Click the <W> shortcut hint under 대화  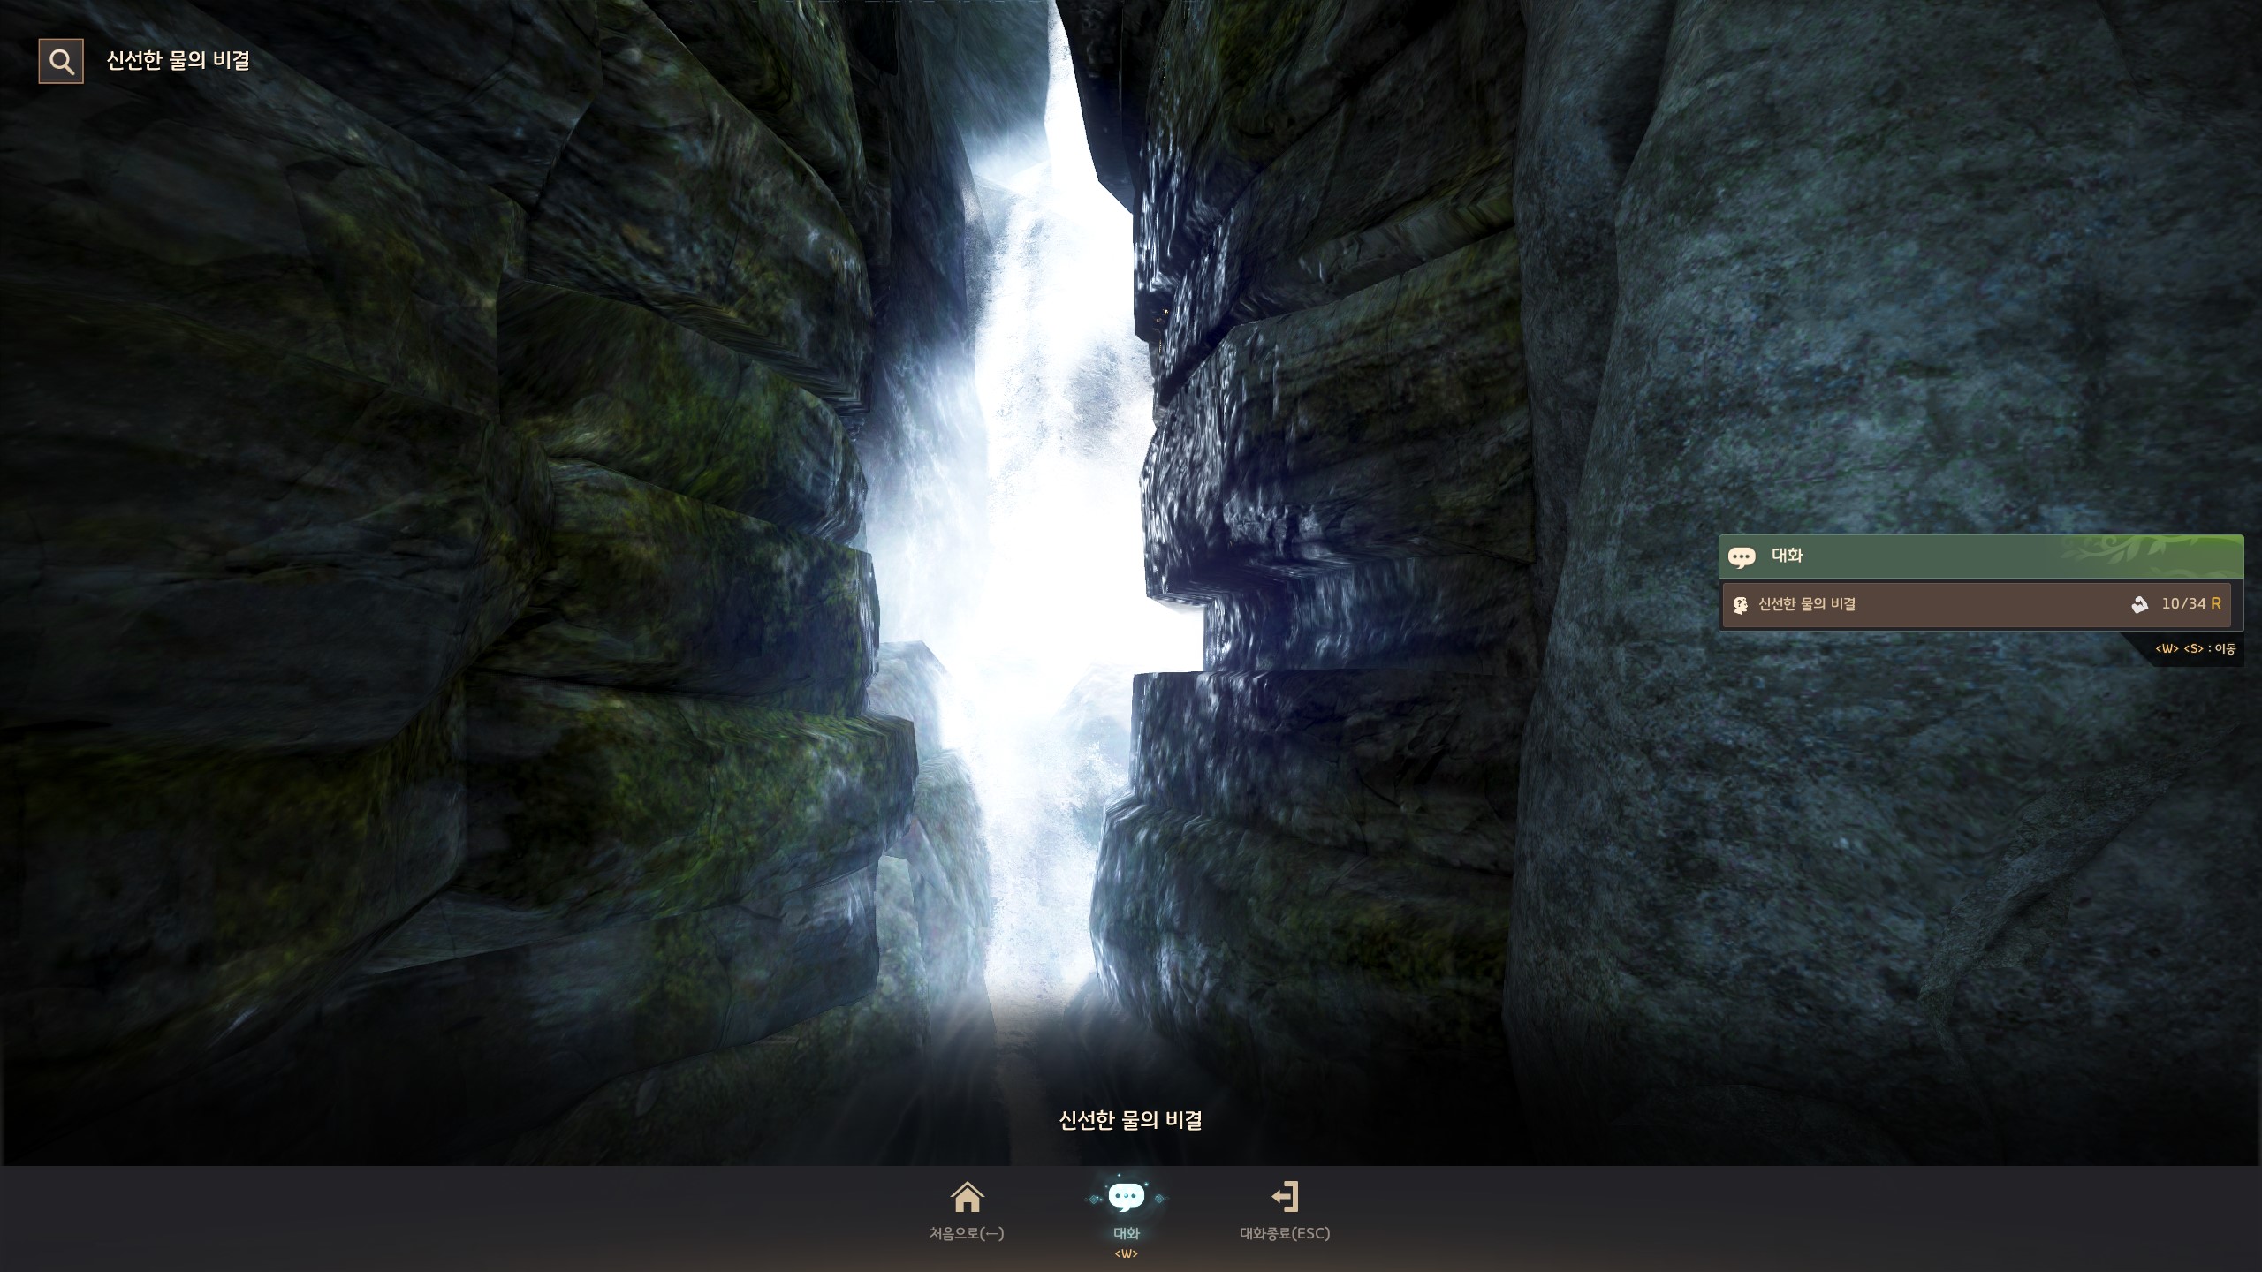(1126, 1253)
